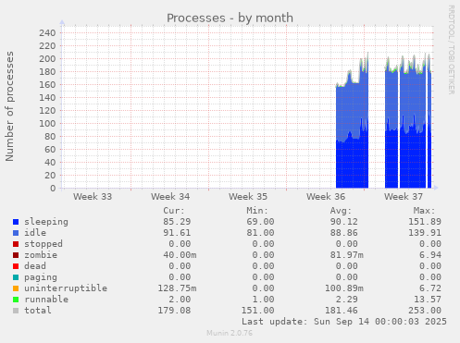Image resolution: width=460 pixels, height=343 pixels.
Task: Click the uninterruptible current value 128.75m
Action: (177, 288)
